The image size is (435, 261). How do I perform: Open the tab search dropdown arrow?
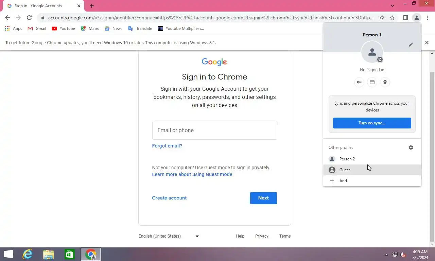(x=393, y=6)
